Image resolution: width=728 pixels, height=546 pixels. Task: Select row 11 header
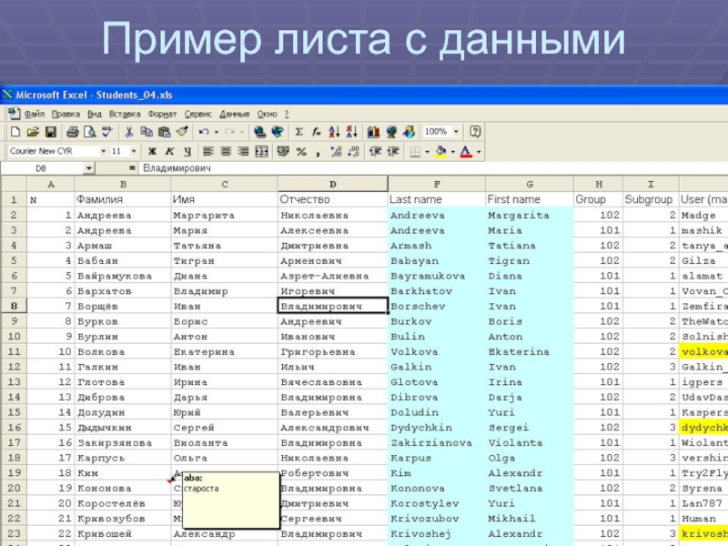(14, 351)
